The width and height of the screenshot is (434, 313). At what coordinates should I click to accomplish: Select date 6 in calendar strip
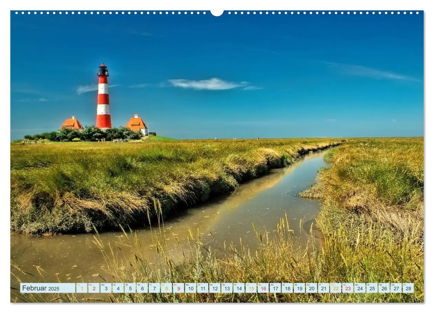pos(142,288)
